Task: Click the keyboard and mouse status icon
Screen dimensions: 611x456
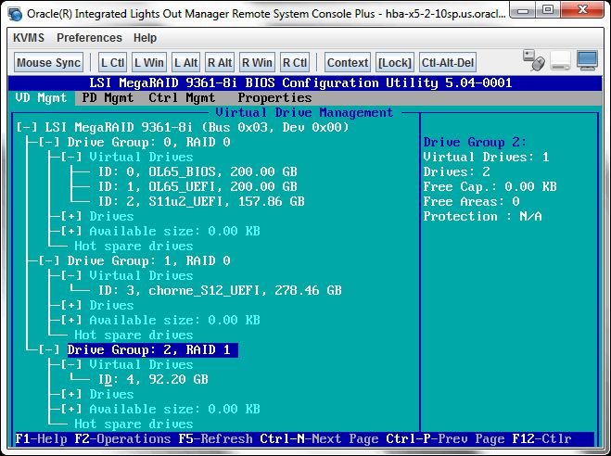Action: point(534,61)
